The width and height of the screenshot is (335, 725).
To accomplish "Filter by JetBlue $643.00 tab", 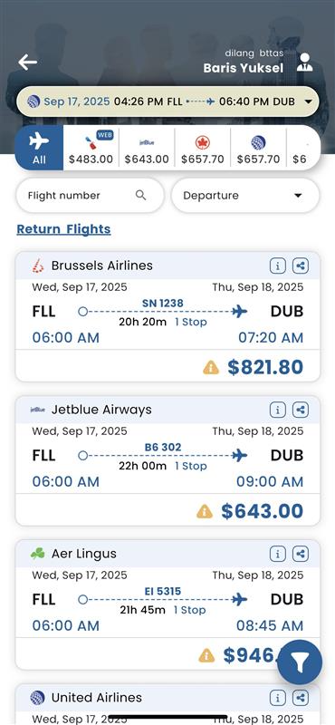I will coord(147,148).
